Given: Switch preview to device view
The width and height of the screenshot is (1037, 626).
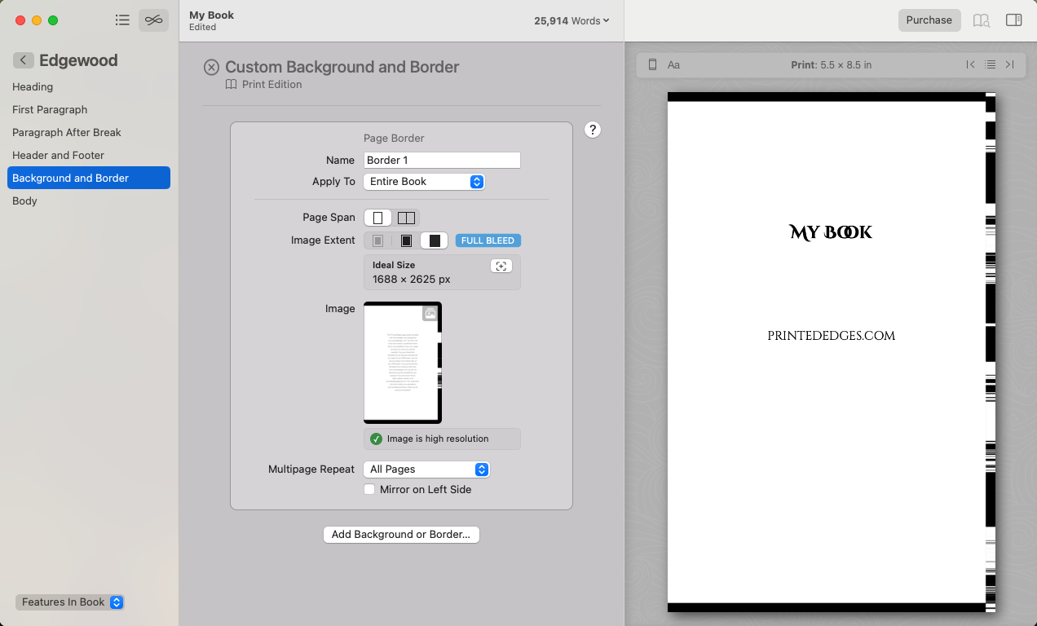Looking at the screenshot, I should tap(651, 64).
